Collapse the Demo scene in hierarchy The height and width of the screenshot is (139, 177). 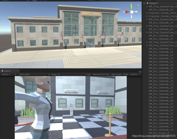144,3
